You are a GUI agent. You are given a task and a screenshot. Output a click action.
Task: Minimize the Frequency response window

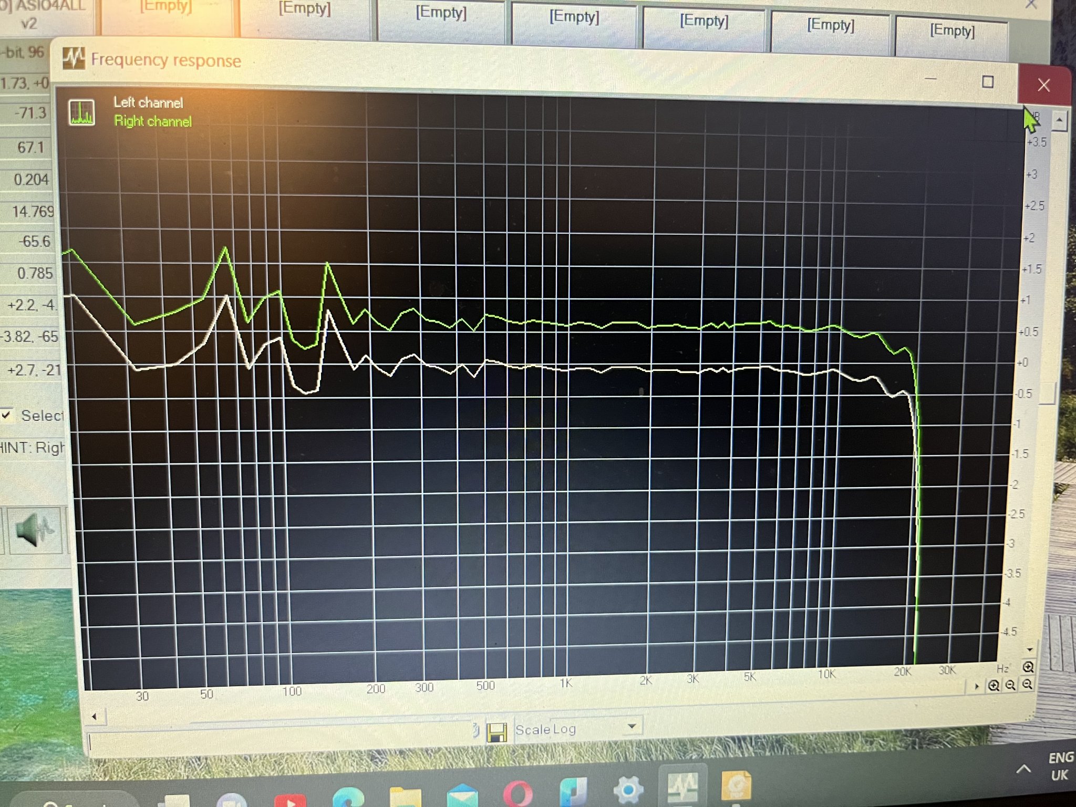(930, 79)
